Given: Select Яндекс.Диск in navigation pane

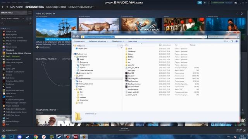Looking at the screenshot, I should [83, 49].
